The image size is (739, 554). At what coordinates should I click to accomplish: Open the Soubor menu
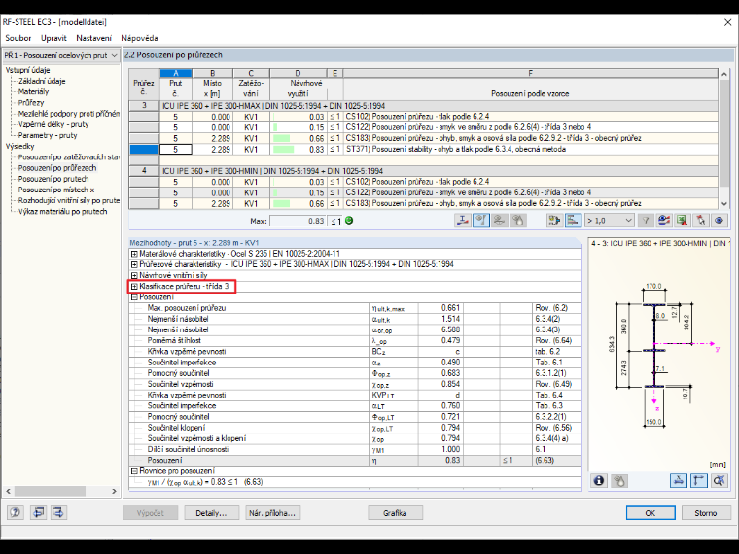(18, 38)
